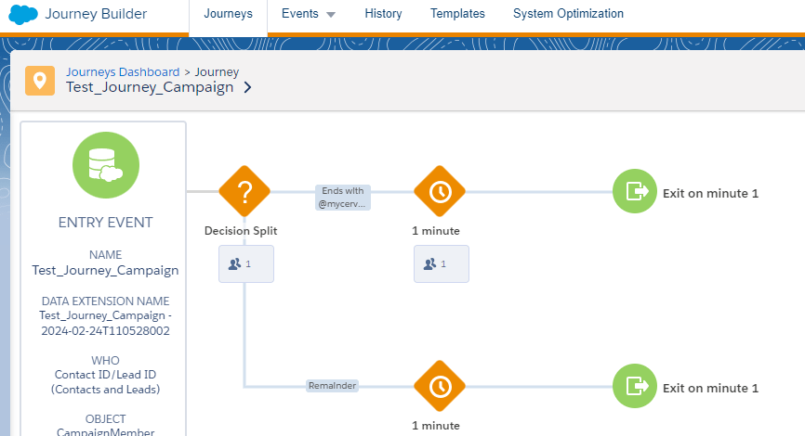Select the top-path 1 minute wait clock icon
Image resolution: width=805 pixels, height=436 pixels.
pyautogui.click(x=439, y=192)
